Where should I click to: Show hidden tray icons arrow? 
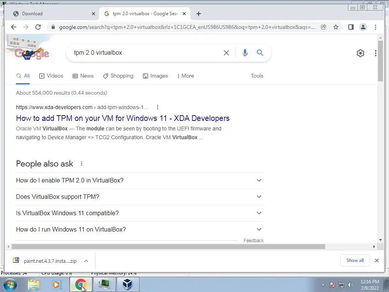click(x=323, y=285)
